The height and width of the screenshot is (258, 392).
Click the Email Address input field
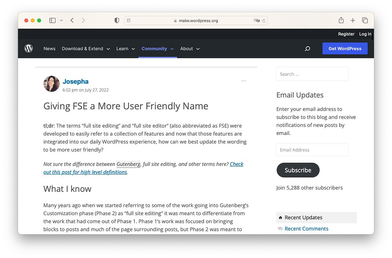pos(312,150)
